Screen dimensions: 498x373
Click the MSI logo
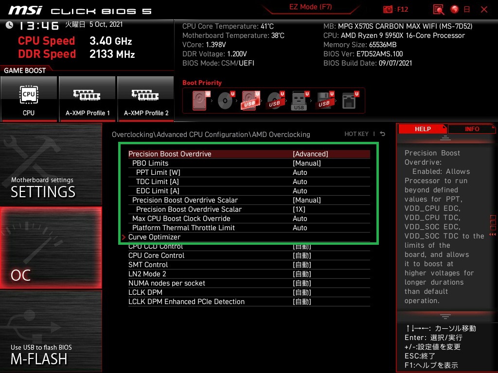coord(25,10)
